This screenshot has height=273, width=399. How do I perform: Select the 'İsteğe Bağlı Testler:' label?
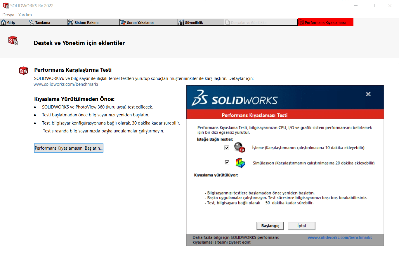(215, 139)
